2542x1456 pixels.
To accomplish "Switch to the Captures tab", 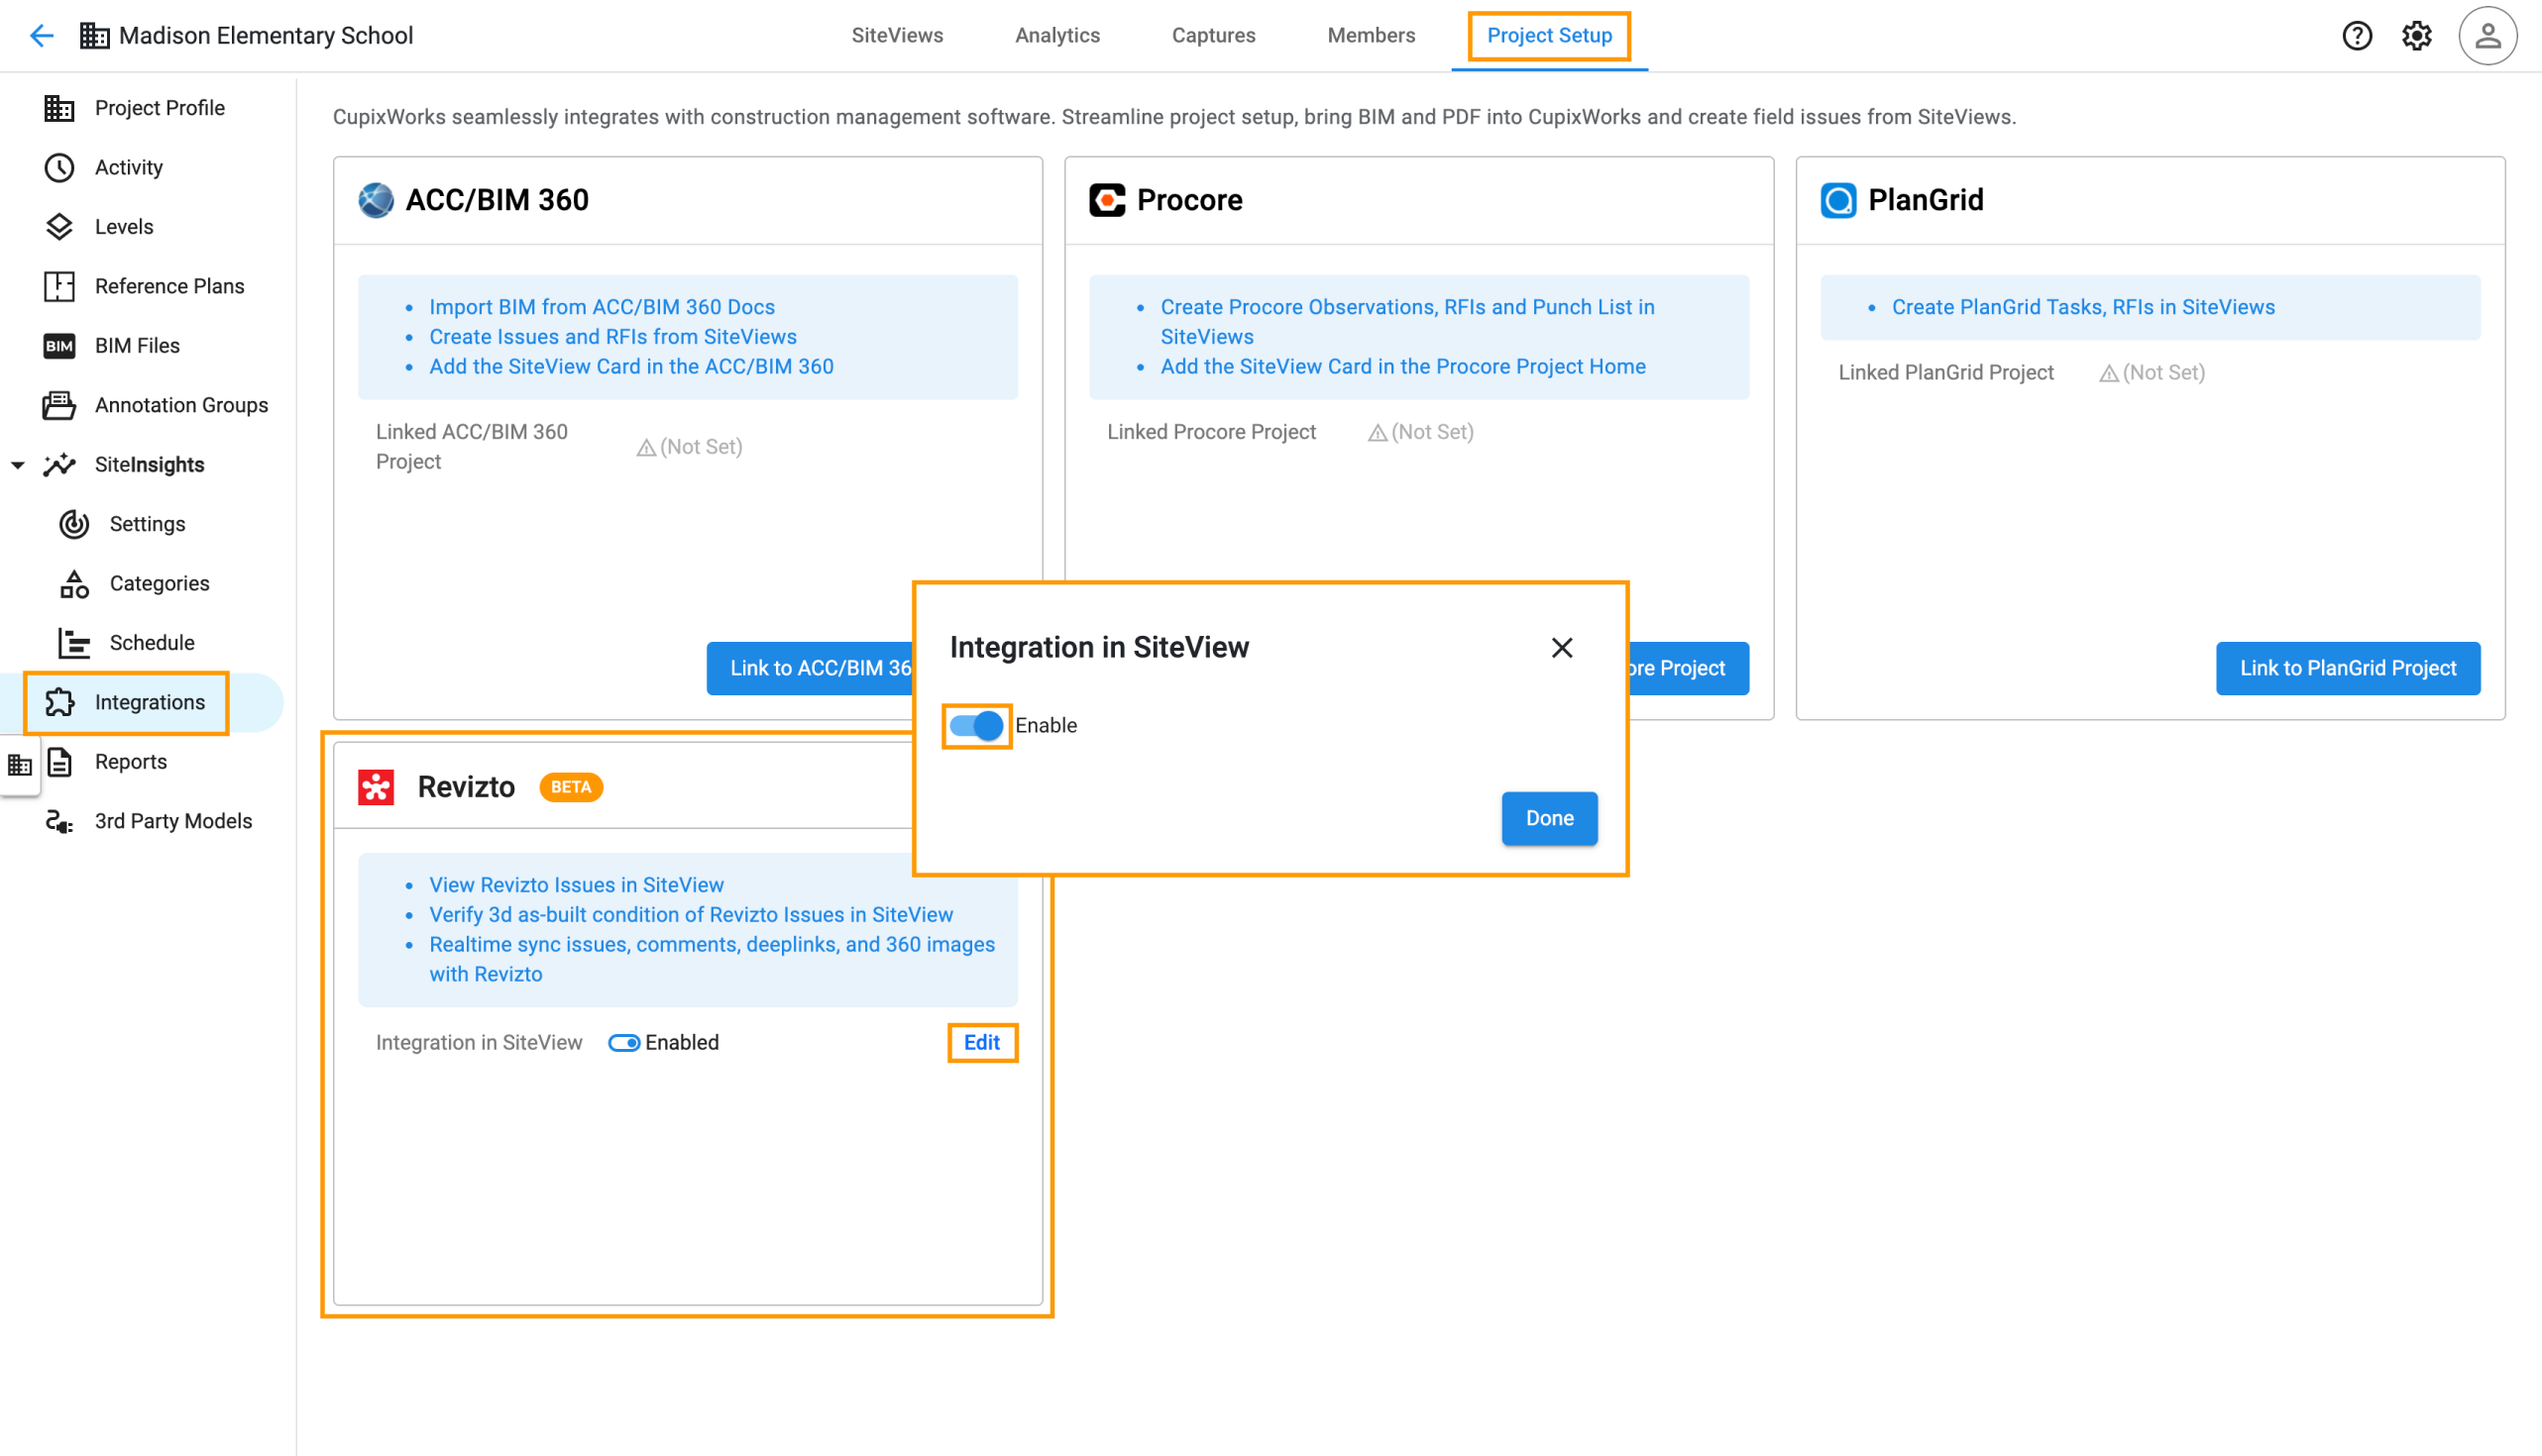I will [x=1212, y=36].
